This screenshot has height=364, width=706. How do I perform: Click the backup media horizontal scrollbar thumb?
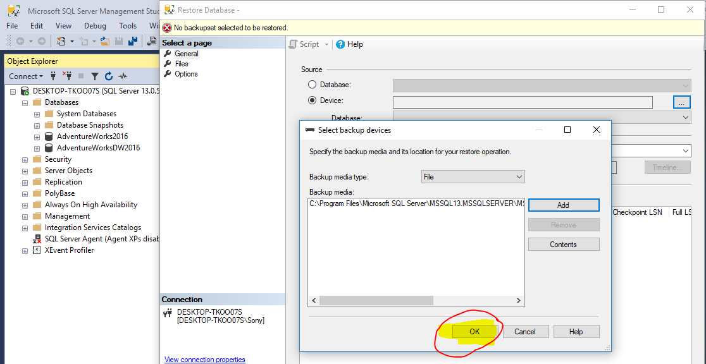coord(376,300)
